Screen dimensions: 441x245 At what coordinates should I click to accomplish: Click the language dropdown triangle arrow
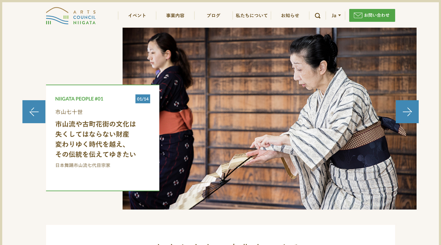[x=339, y=15]
